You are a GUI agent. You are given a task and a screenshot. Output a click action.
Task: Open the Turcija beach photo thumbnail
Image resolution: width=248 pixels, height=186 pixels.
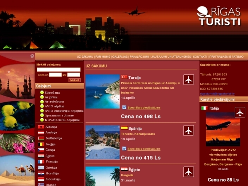pos(102,91)
